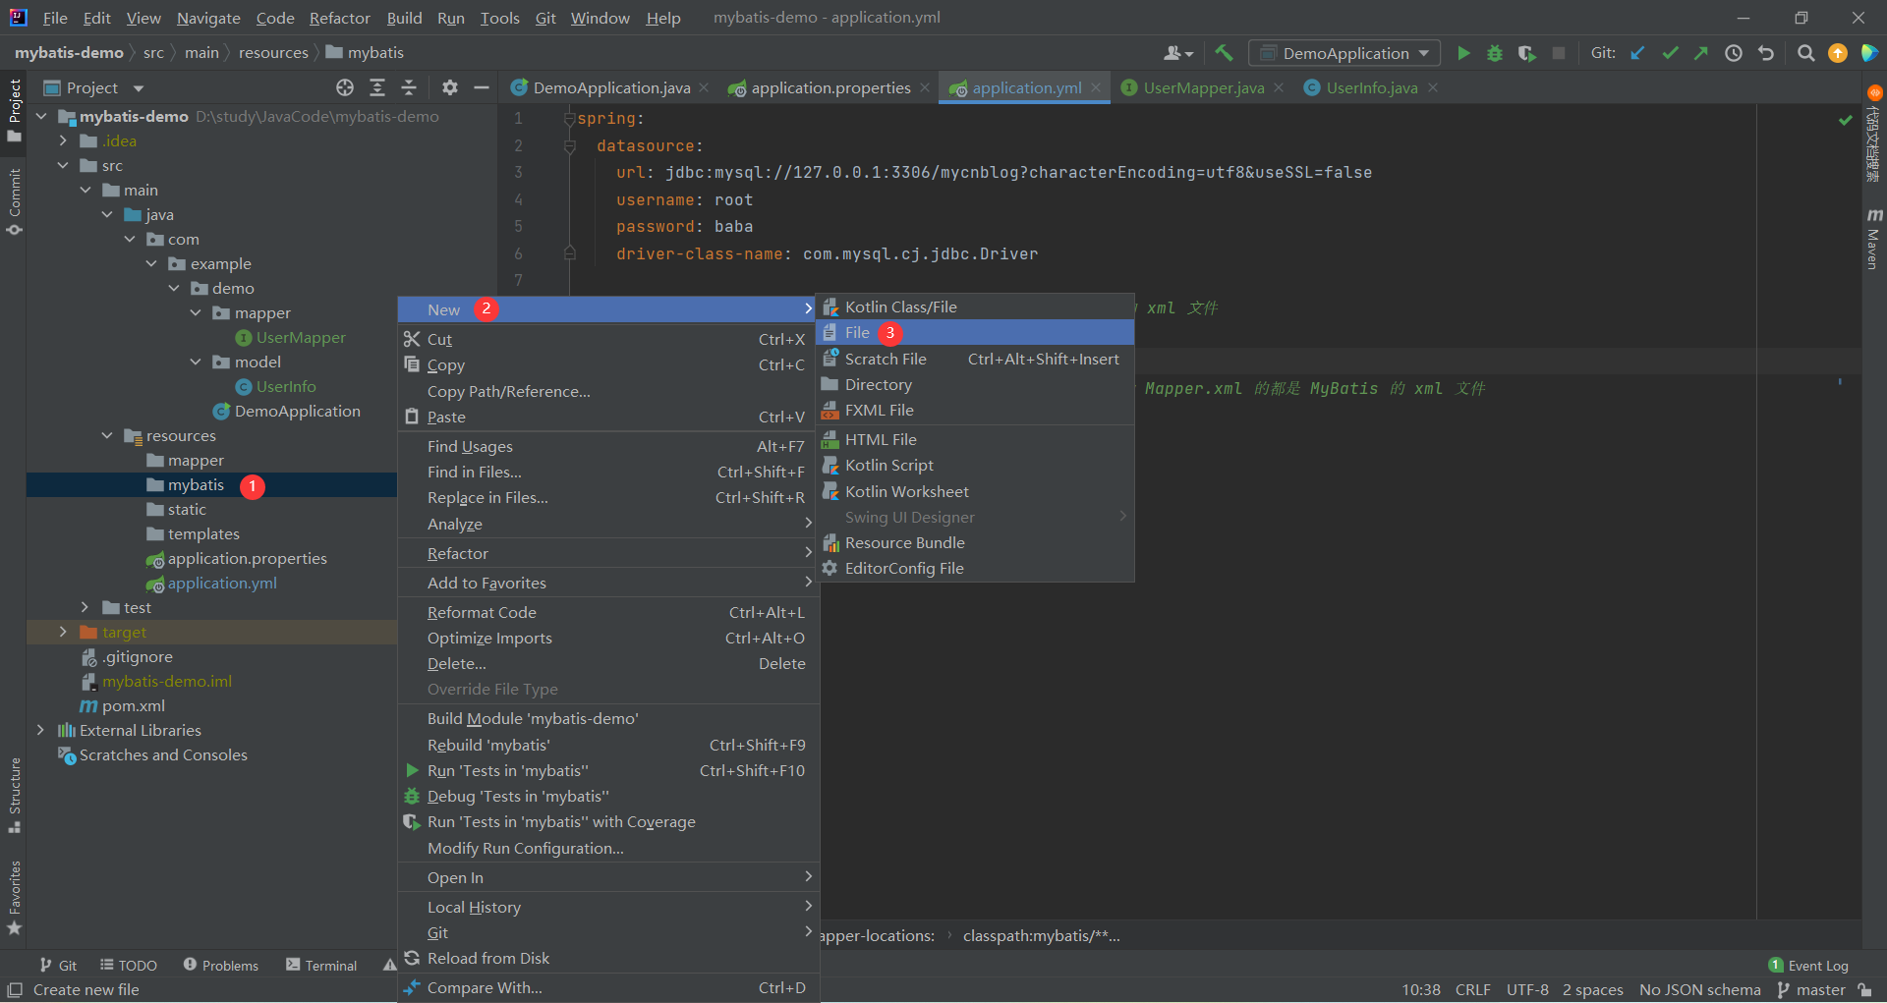1887x1003 pixels.
Task: Open Git Show History clock icon
Action: [1734, 53]
